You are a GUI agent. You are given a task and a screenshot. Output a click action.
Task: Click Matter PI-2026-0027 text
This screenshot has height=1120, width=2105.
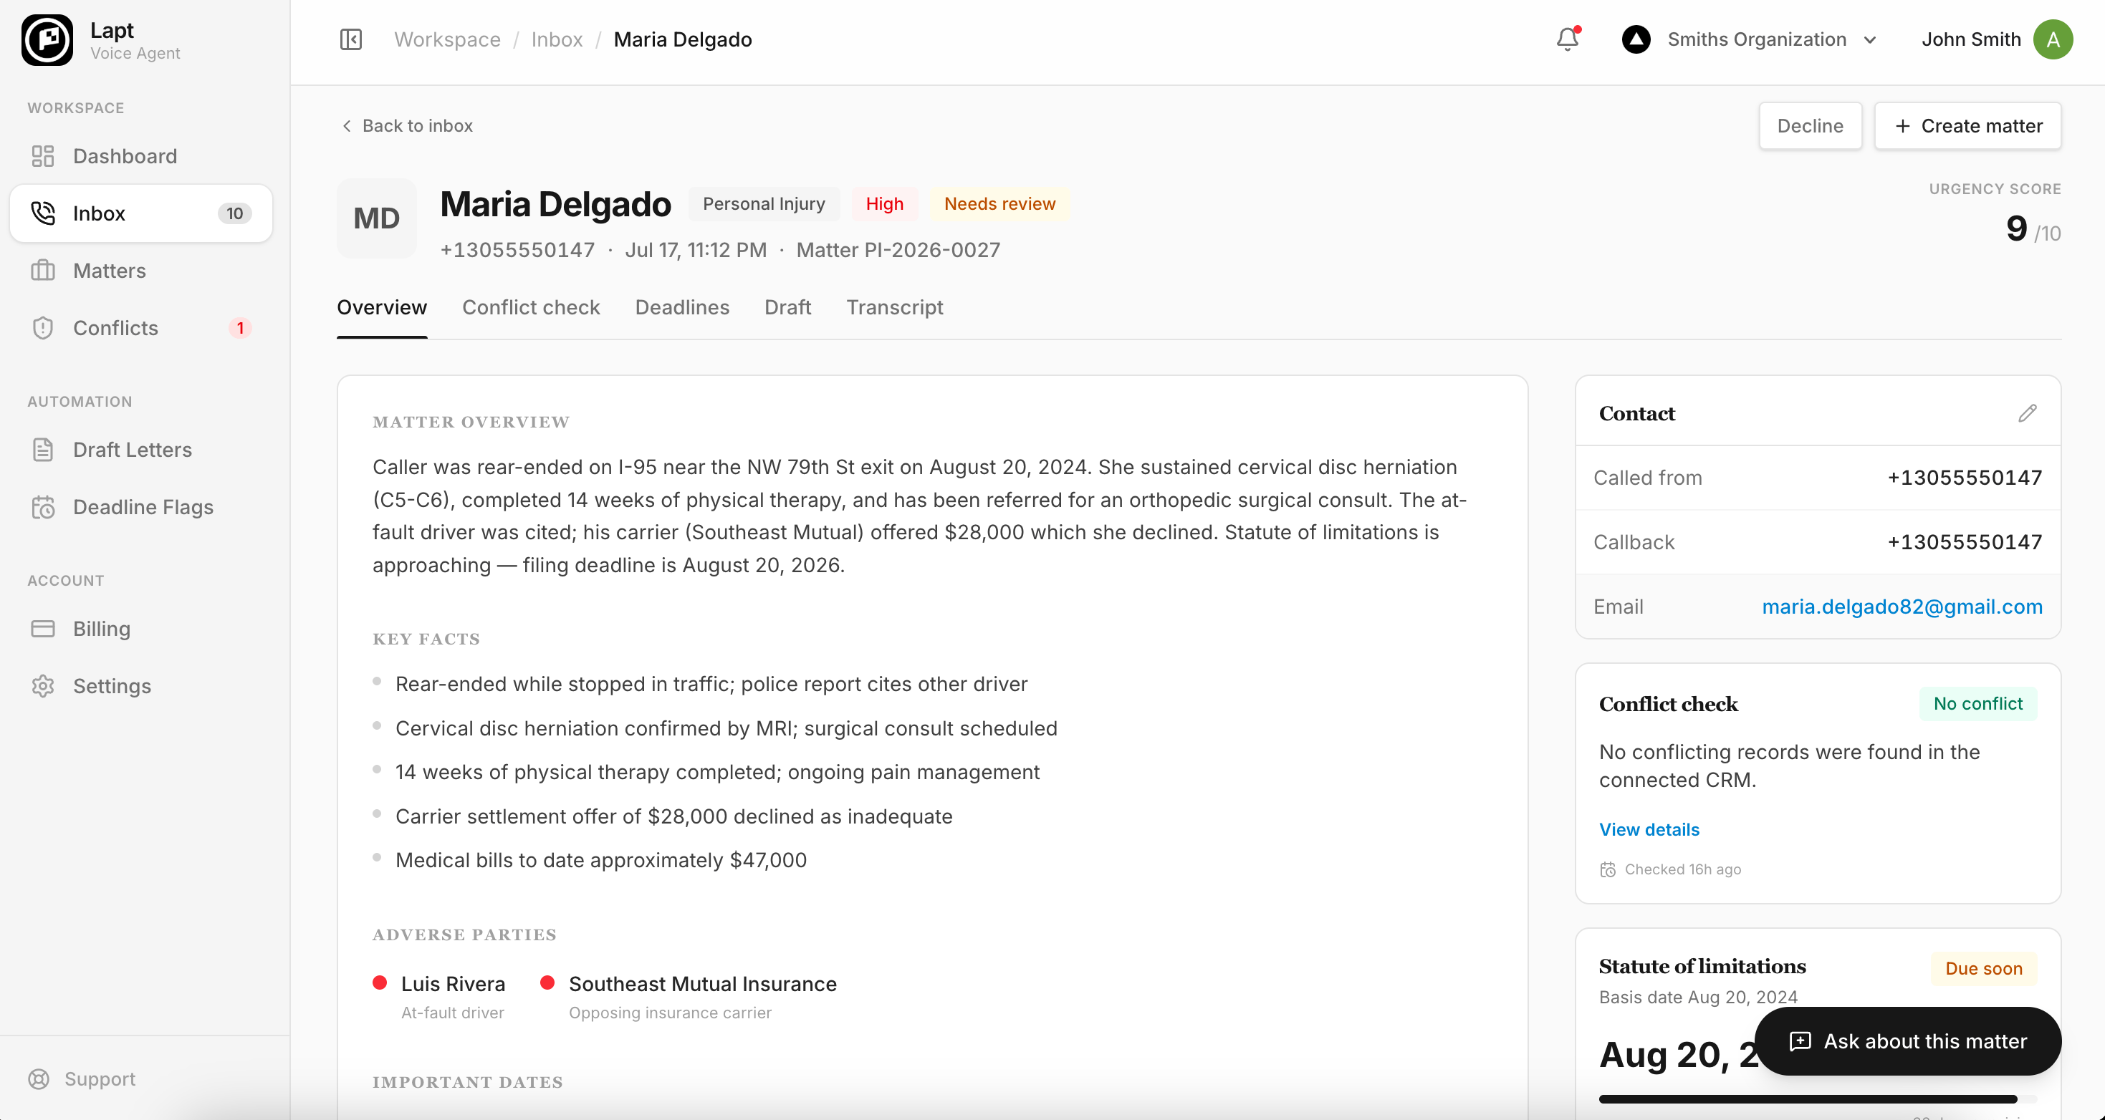pos(898,250)
